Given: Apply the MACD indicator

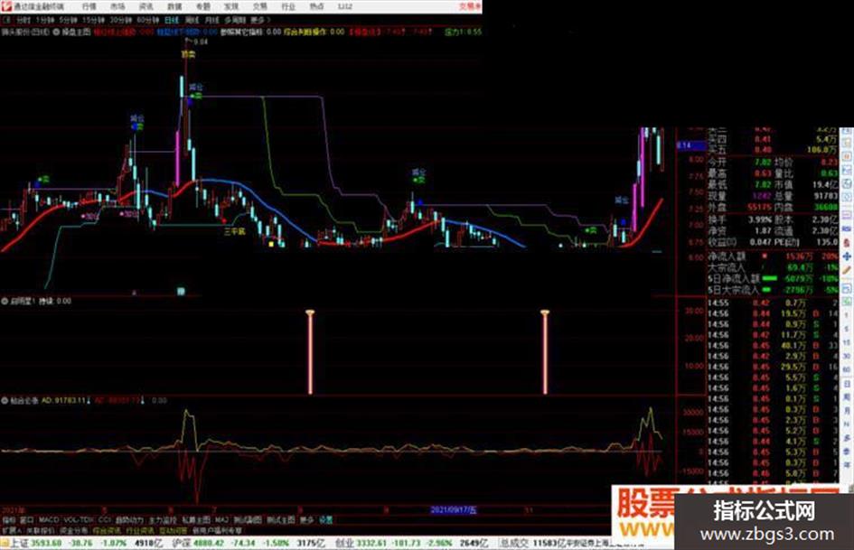Looking at the screenshot, I should 48,520.
